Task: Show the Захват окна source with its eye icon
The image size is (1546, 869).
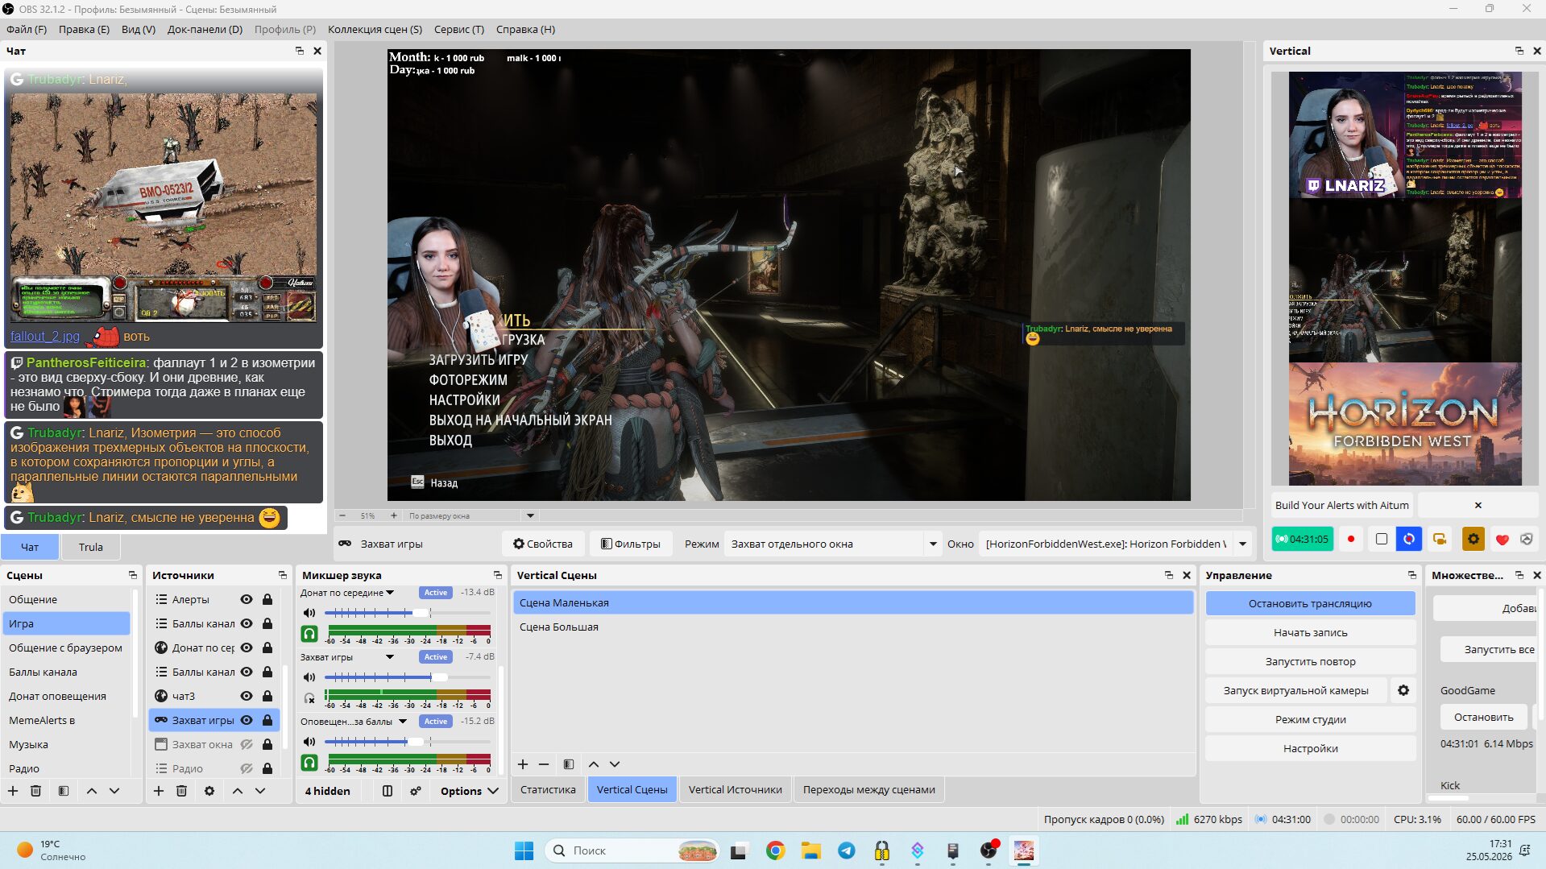Action: 247,744
